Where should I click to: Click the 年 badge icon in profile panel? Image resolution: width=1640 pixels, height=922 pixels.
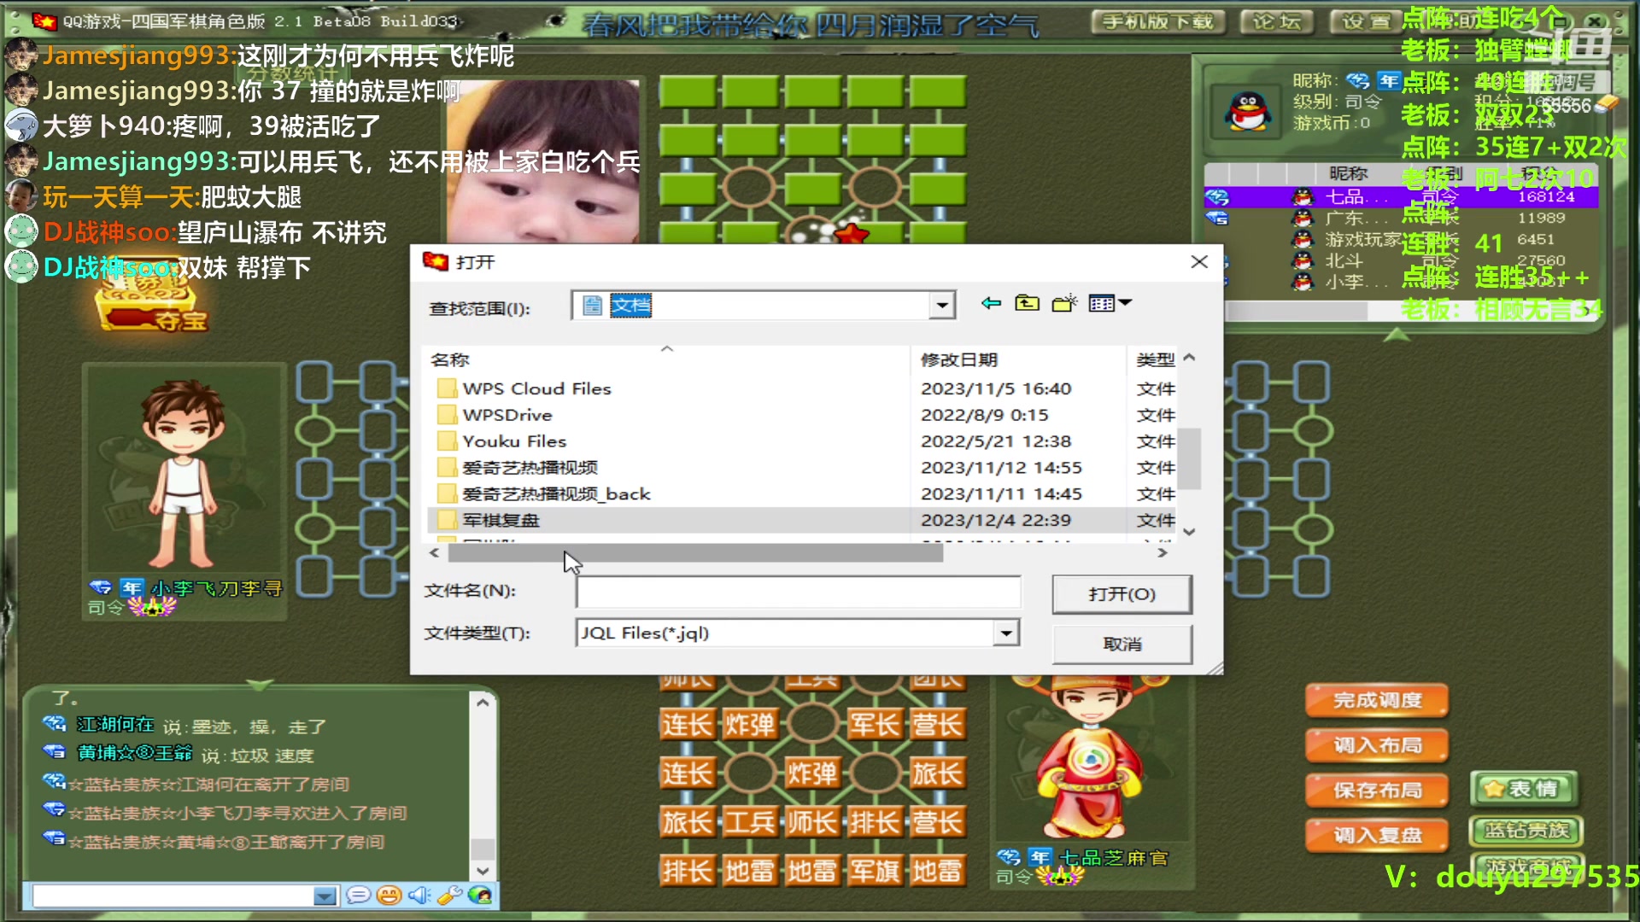coord(1388,80)
